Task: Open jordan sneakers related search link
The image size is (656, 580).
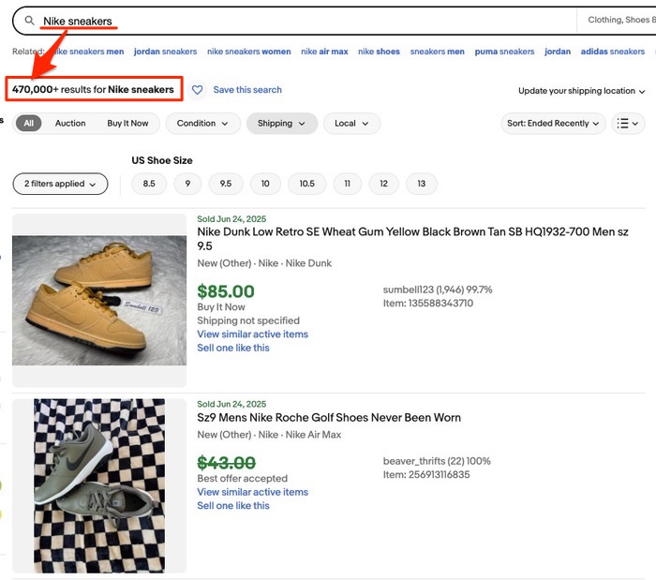Action: [x=165, y=52]
